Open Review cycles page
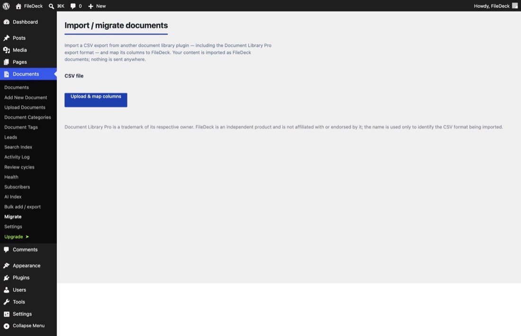 click(x=19, y=167)
